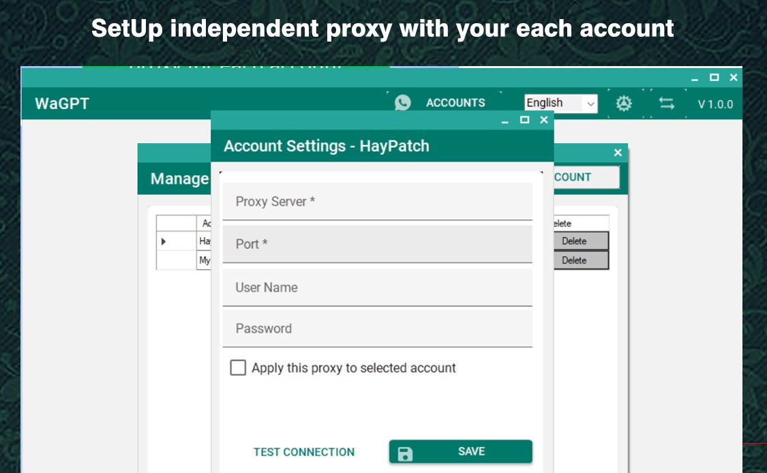Enable Apply this proxy to selected account
The width and height of the screenshot is (767, 473).
pyautogui.click(x=238, y=368)
